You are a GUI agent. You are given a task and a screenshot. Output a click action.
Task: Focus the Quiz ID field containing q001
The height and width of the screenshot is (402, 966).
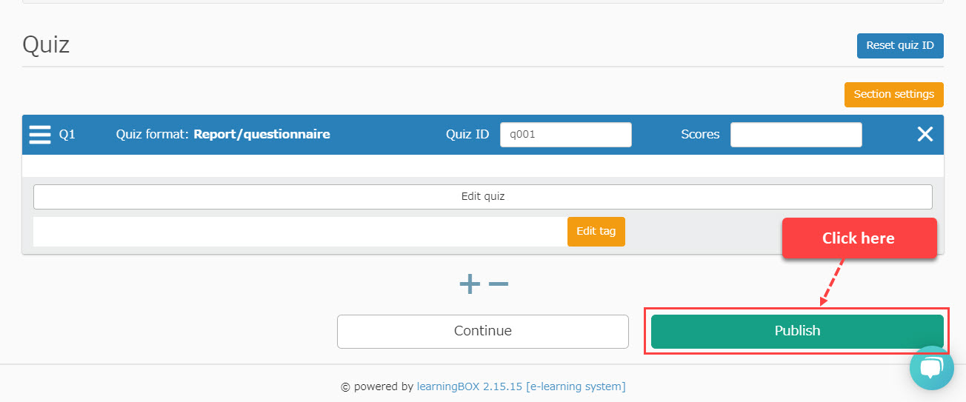(565, 135)
